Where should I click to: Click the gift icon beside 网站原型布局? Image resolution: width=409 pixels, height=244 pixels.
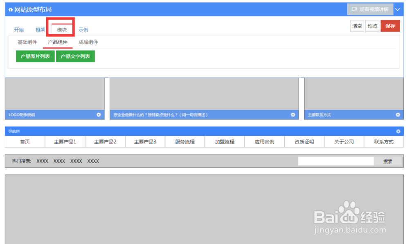(x=11, y=10)
